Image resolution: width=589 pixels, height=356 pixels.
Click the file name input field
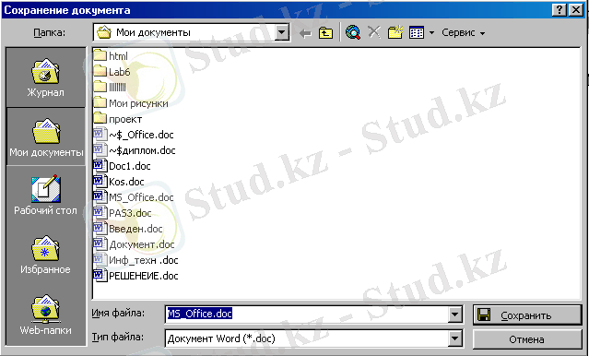307,314
